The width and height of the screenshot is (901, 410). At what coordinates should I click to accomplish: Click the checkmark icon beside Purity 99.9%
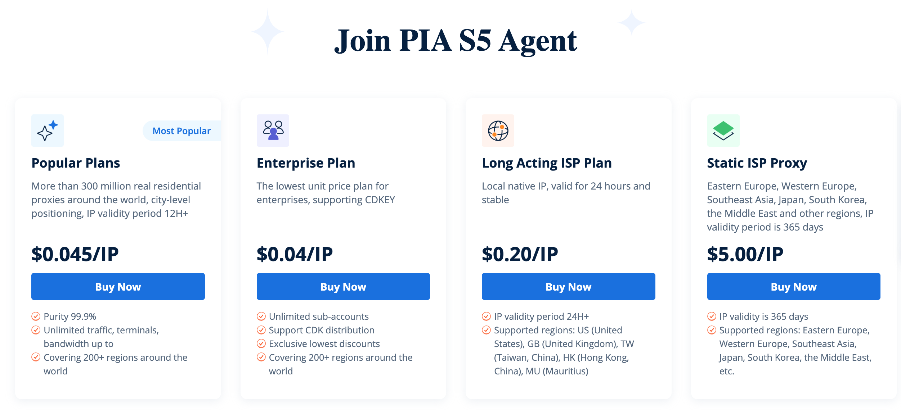pos(36,316)
